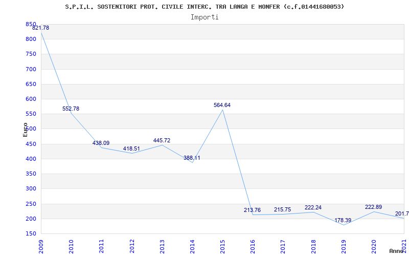Viewport: 409px width, 256px height.
Task: Select the 178.39 value label
Action: 343,221
